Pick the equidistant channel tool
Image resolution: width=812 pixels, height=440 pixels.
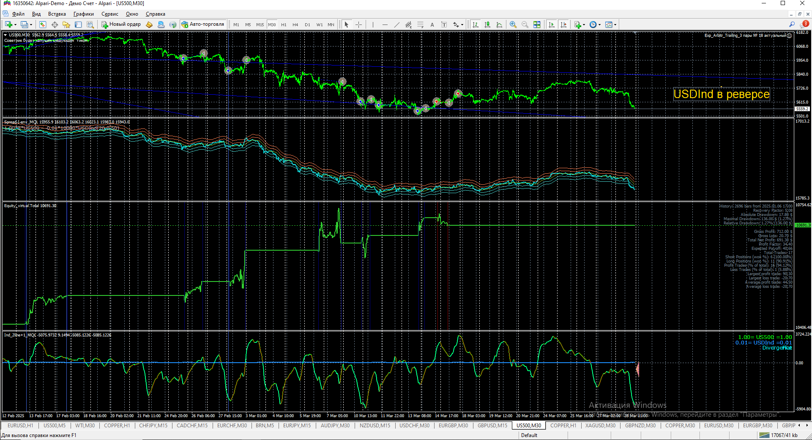408,25
